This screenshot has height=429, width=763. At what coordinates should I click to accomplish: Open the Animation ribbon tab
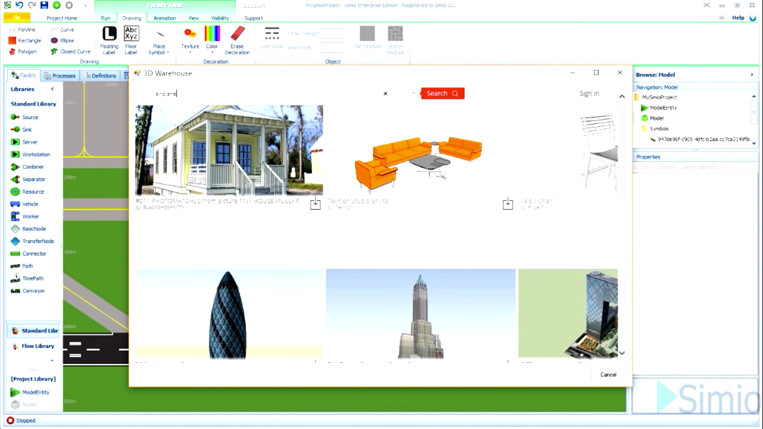click(164, 18)
